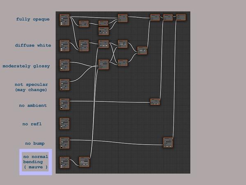Select the input node beside 'diffuse white'

pos(64,46)
